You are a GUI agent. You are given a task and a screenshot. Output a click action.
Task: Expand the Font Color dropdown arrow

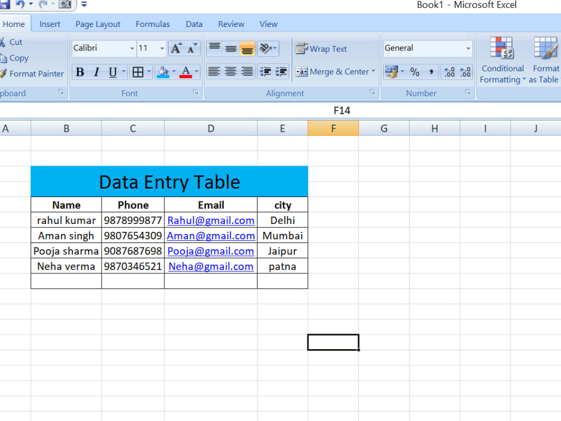pyautogui.click(x=196, y=72)
